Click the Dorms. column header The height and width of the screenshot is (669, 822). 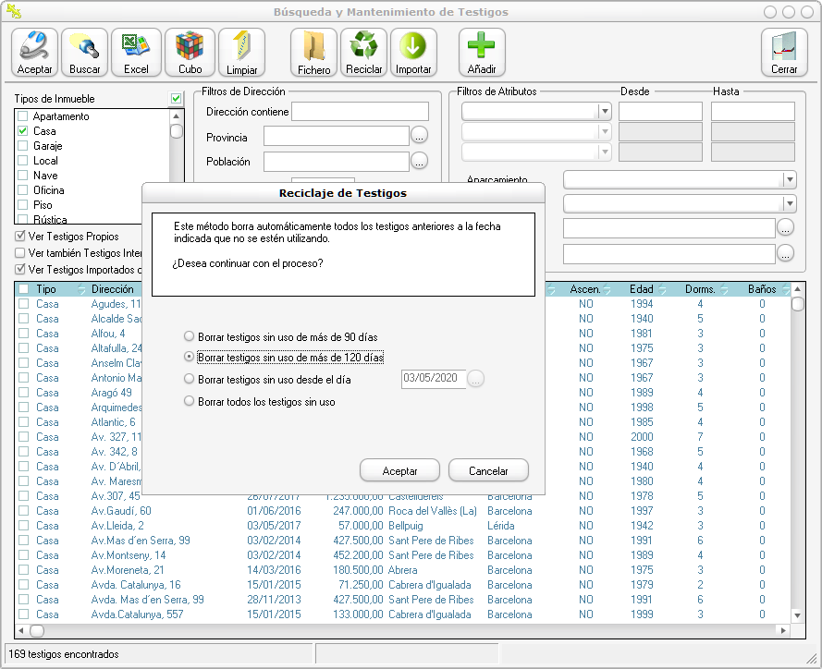point(700,289)
